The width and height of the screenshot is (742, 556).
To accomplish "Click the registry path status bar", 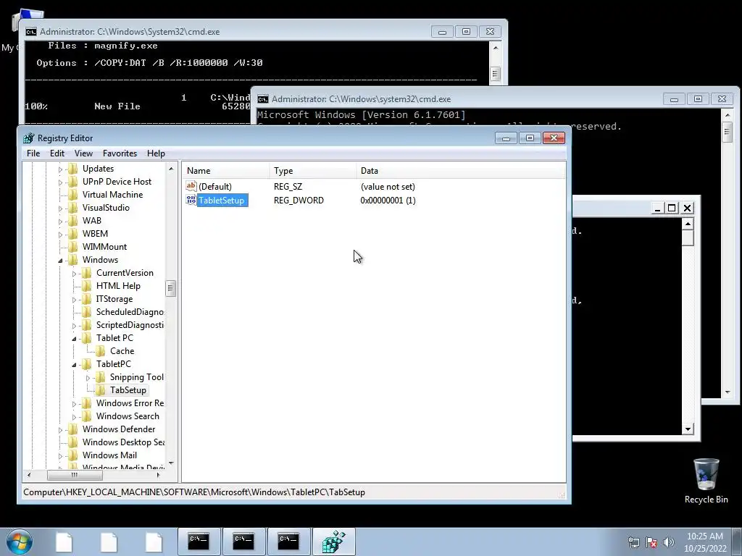I will click(293, 492).
